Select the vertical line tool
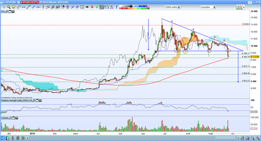The image size is (261, 141). (x=43, y=7)
